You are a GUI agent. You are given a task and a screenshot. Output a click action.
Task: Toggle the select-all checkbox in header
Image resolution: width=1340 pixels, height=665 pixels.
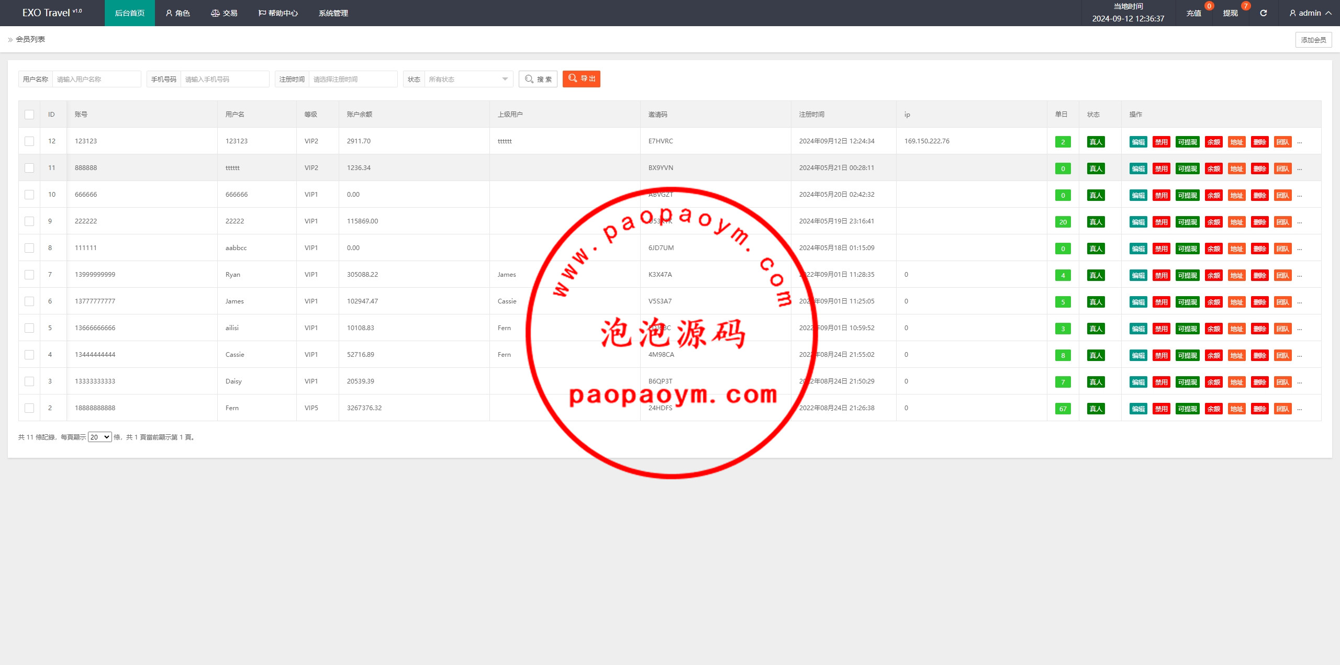(x=29, y=115)
